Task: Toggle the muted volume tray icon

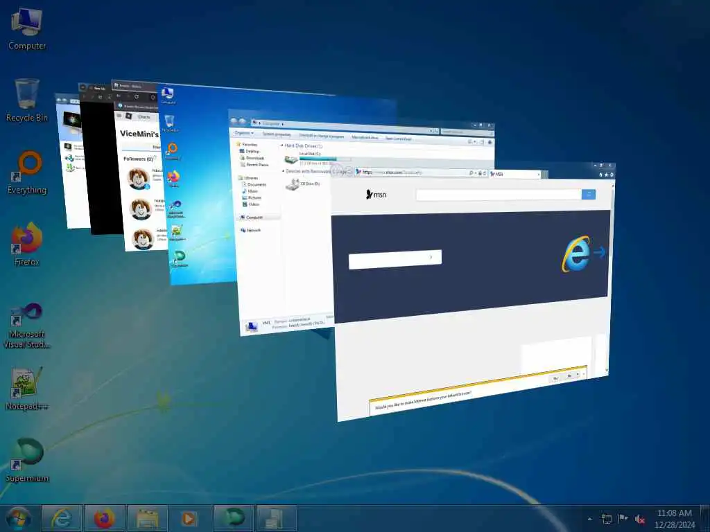Action: point(640,520)
